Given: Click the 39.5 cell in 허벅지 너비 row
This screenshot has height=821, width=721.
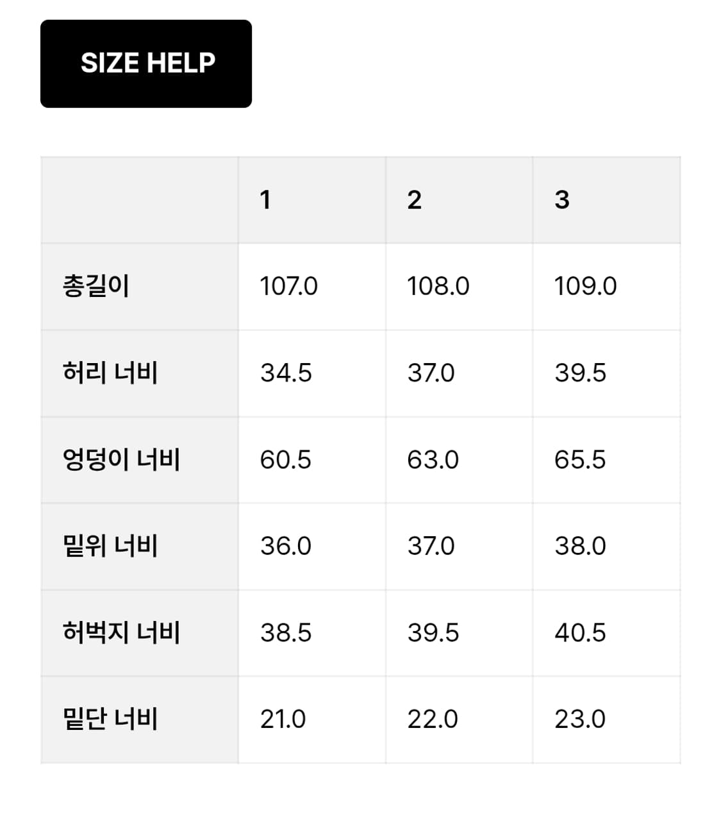Looking at the screenshot, I should (433, 632).
